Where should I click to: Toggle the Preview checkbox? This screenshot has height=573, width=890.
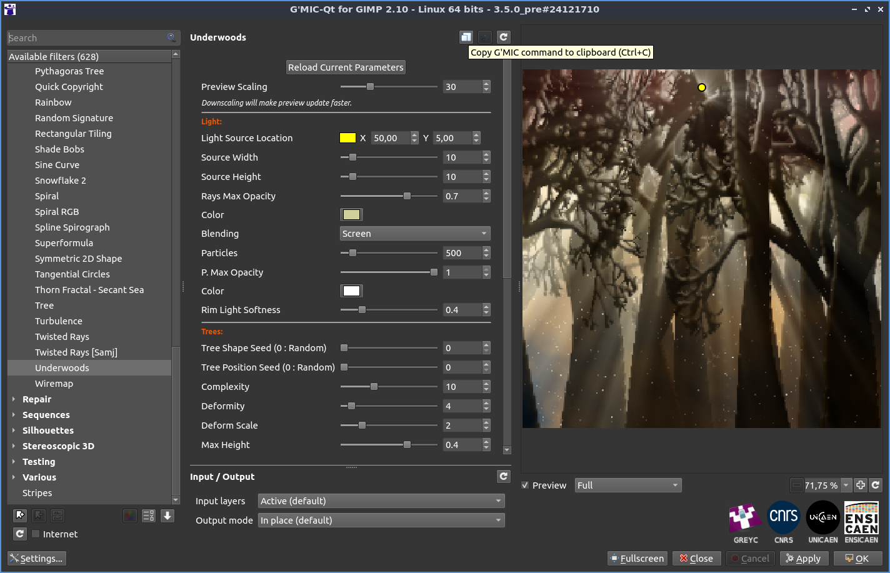pyautogui.click(x=526, y=486)
